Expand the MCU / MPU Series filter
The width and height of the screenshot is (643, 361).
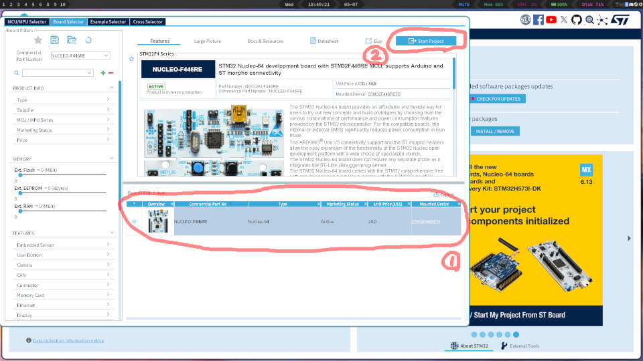point(108,120)
